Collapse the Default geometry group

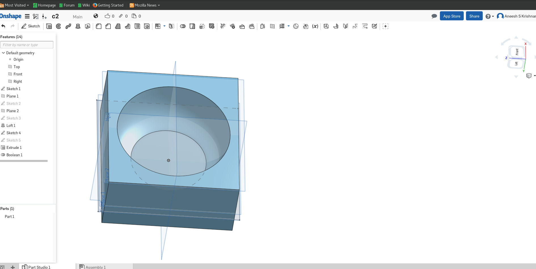[x=3, y=53]
